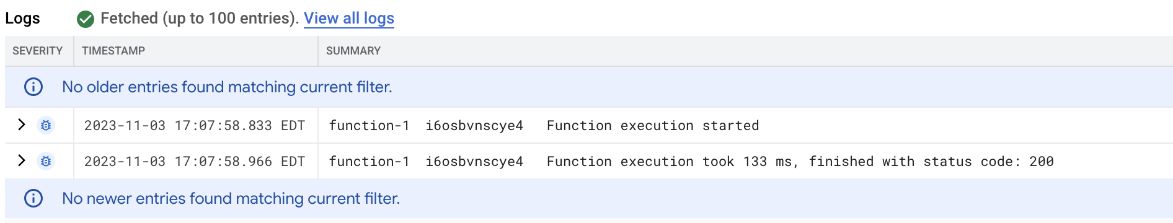
Task: Click the SEVERITY column header
Action: pos(38,51)
